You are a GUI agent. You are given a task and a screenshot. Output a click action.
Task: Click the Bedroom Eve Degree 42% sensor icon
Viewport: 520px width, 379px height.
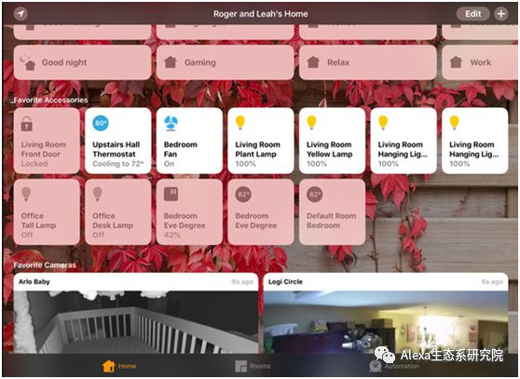coord(171,194)
